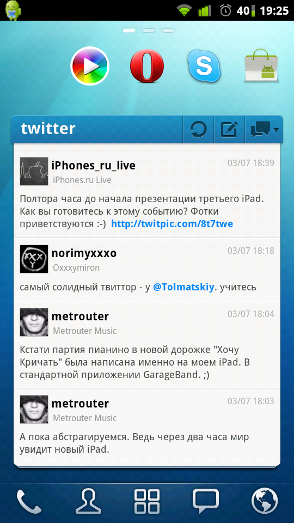The image size is (294, 523).
Task: Open messaging from the dock
Action: click(x=206, y=501)
